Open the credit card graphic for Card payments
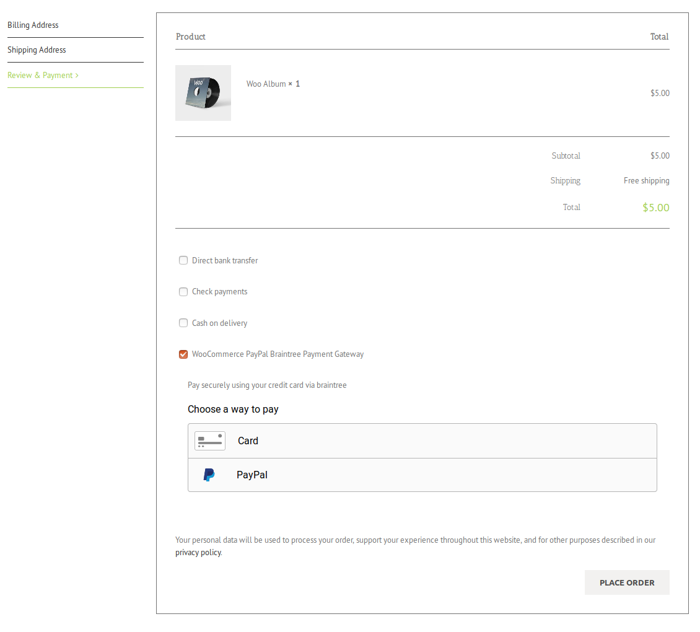 [209, 441]
